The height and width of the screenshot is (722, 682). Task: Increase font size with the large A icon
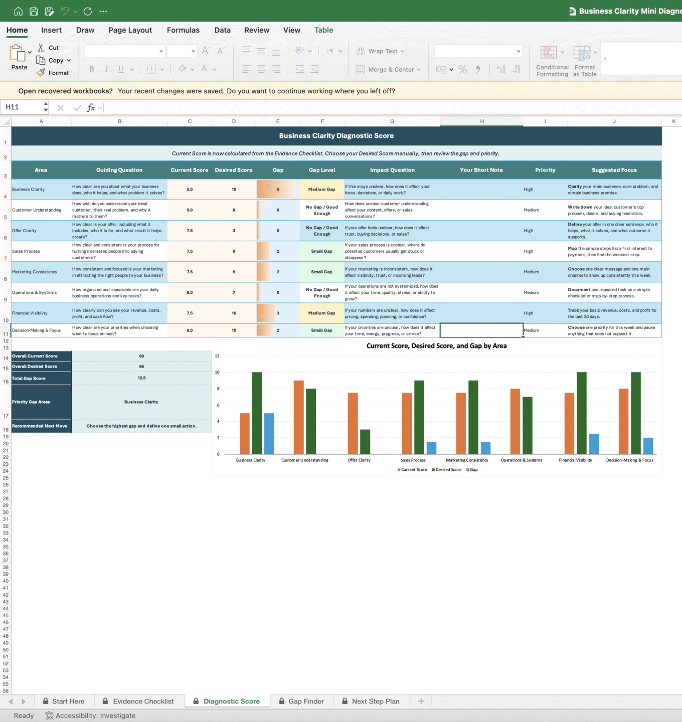point(206,51)
